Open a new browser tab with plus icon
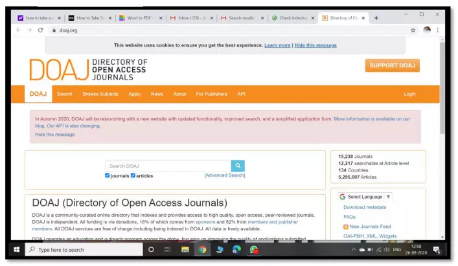Image resolution: width=458 pixels, height=266 pixels. coord(376,17)
